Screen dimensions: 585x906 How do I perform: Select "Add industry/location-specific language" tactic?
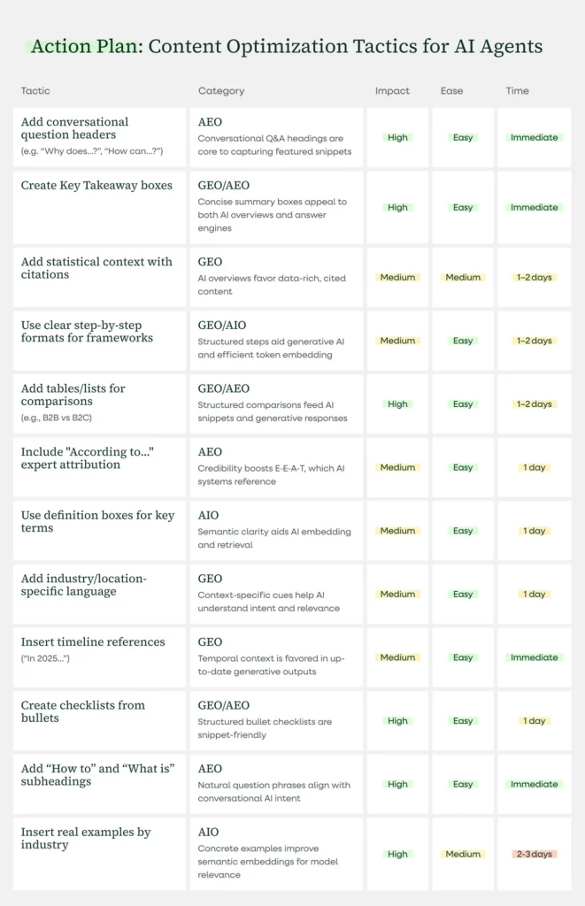[x=84, y=585]
